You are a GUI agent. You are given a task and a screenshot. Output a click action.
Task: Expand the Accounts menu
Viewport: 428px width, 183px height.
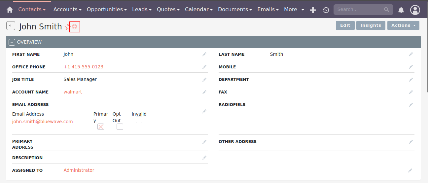(67, 10)
